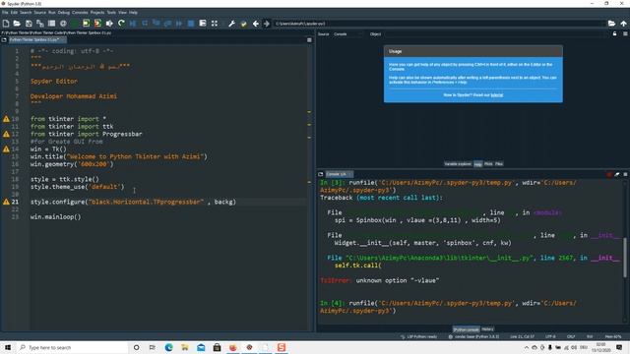630x354 pixels.
Task: Click the Save All files icon
Action: [40, 24]
